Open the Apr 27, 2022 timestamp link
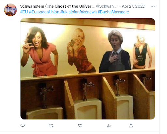167x134 pixels. (x=133, y=6)
